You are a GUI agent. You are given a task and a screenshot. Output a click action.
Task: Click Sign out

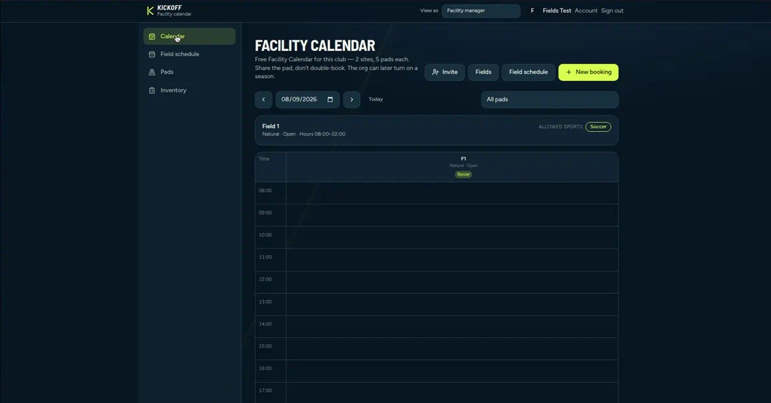[612, 11]
